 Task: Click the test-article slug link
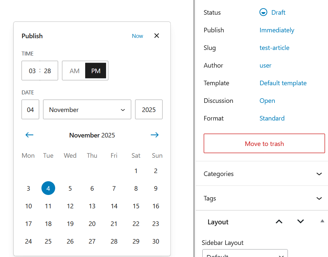click(x=274, y=48)
